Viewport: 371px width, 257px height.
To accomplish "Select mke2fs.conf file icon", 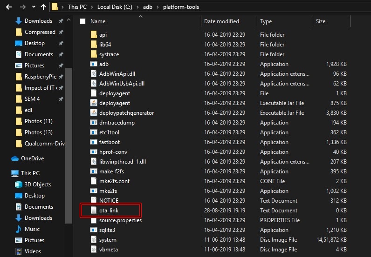I will pos(94,181).
